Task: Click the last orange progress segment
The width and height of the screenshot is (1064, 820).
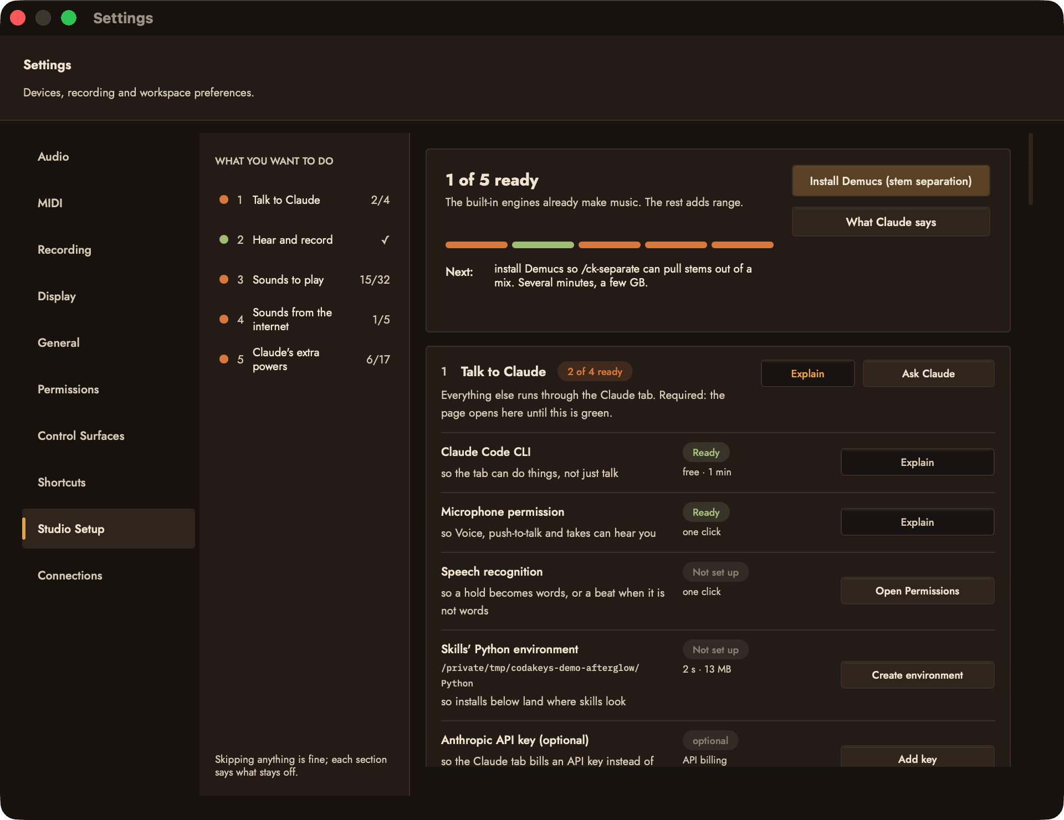Action: tap(743, 245)
